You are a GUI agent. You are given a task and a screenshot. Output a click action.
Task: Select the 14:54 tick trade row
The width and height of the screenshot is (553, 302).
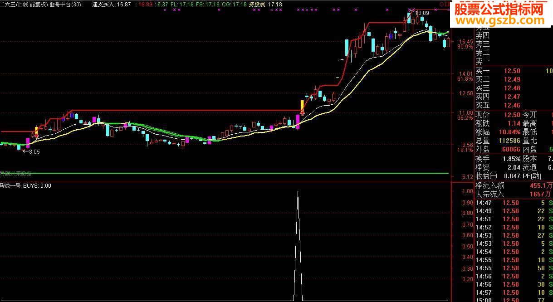pos(514,252)
